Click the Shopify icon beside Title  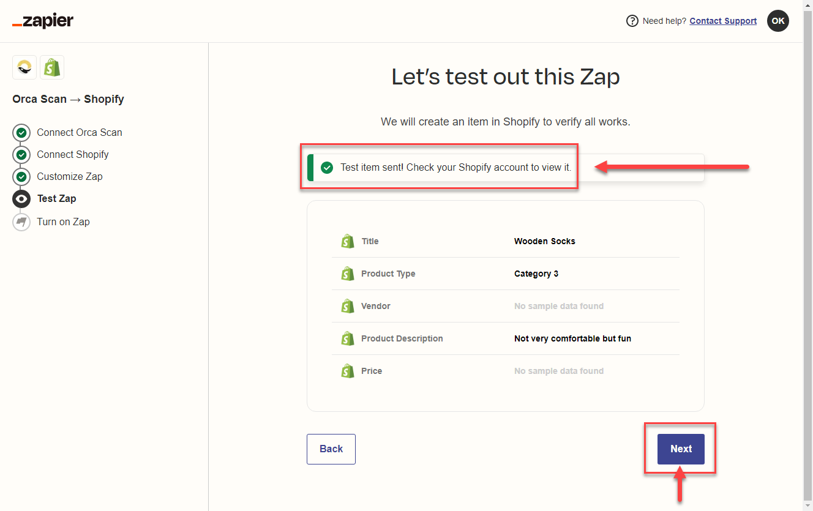coord(348,241)
